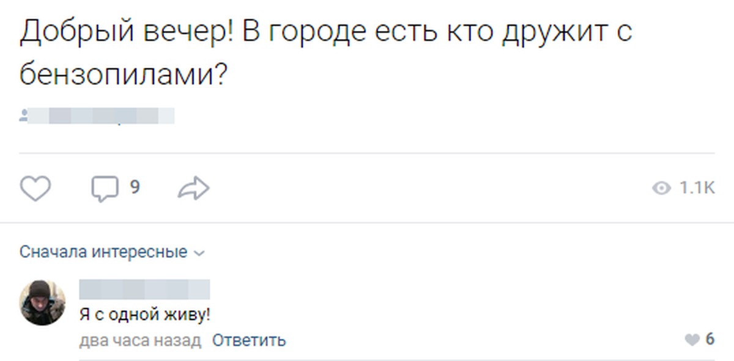The image size is (734, 361).
Task: Open the commenter's profile avatar
Action: click(x=42, y=303)
